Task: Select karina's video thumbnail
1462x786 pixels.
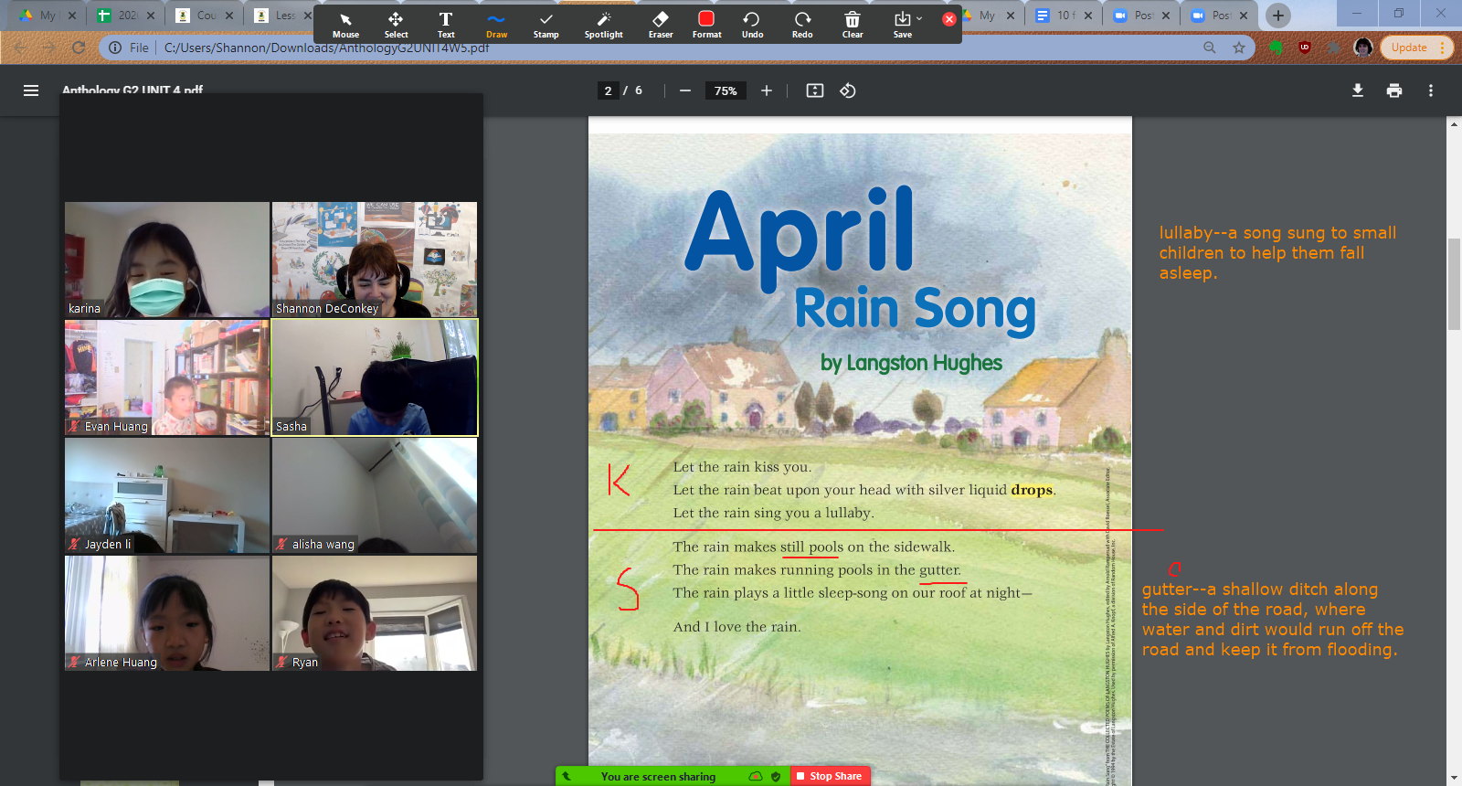Action: click(167, 260)
